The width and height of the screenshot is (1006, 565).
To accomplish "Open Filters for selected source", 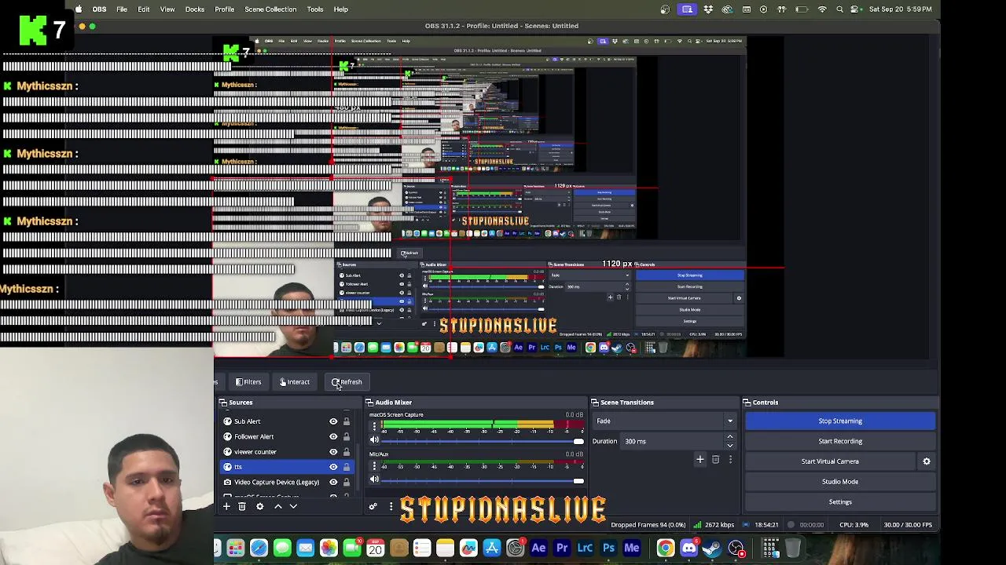I will tap(248, 382).
